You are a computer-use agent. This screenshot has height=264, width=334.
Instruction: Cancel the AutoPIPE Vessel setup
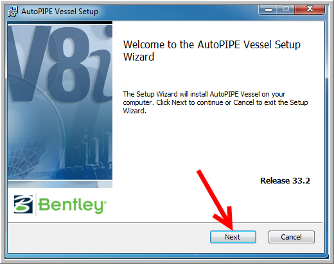click(x=292, y=237)
